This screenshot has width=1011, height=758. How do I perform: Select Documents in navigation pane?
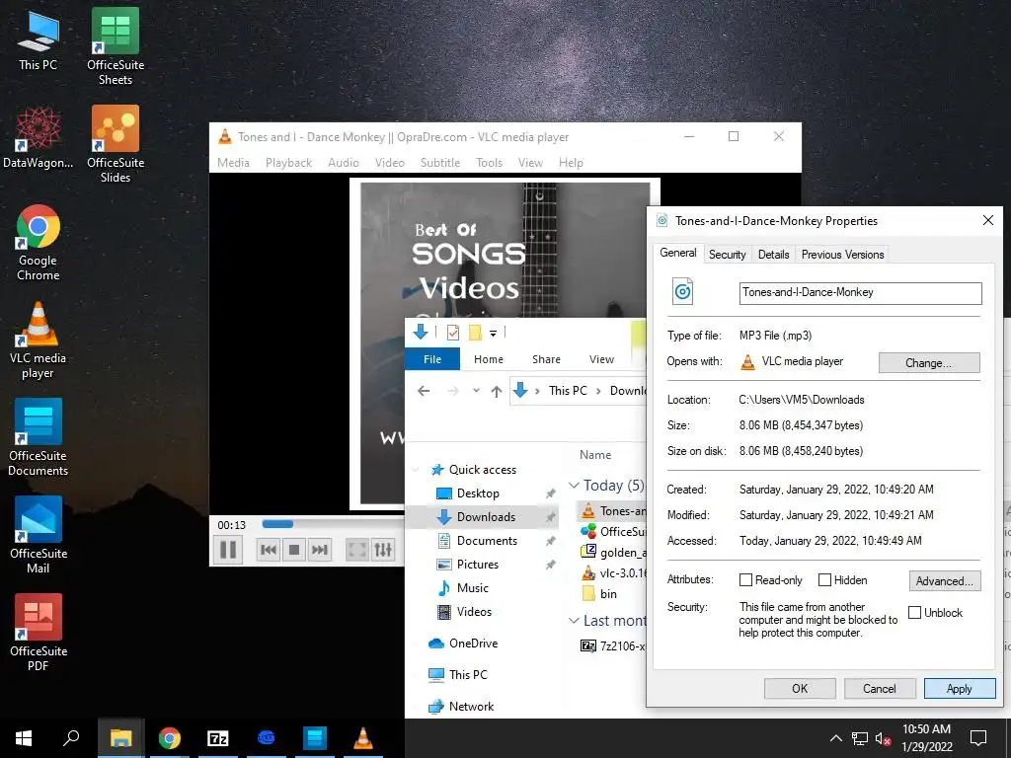487,541
